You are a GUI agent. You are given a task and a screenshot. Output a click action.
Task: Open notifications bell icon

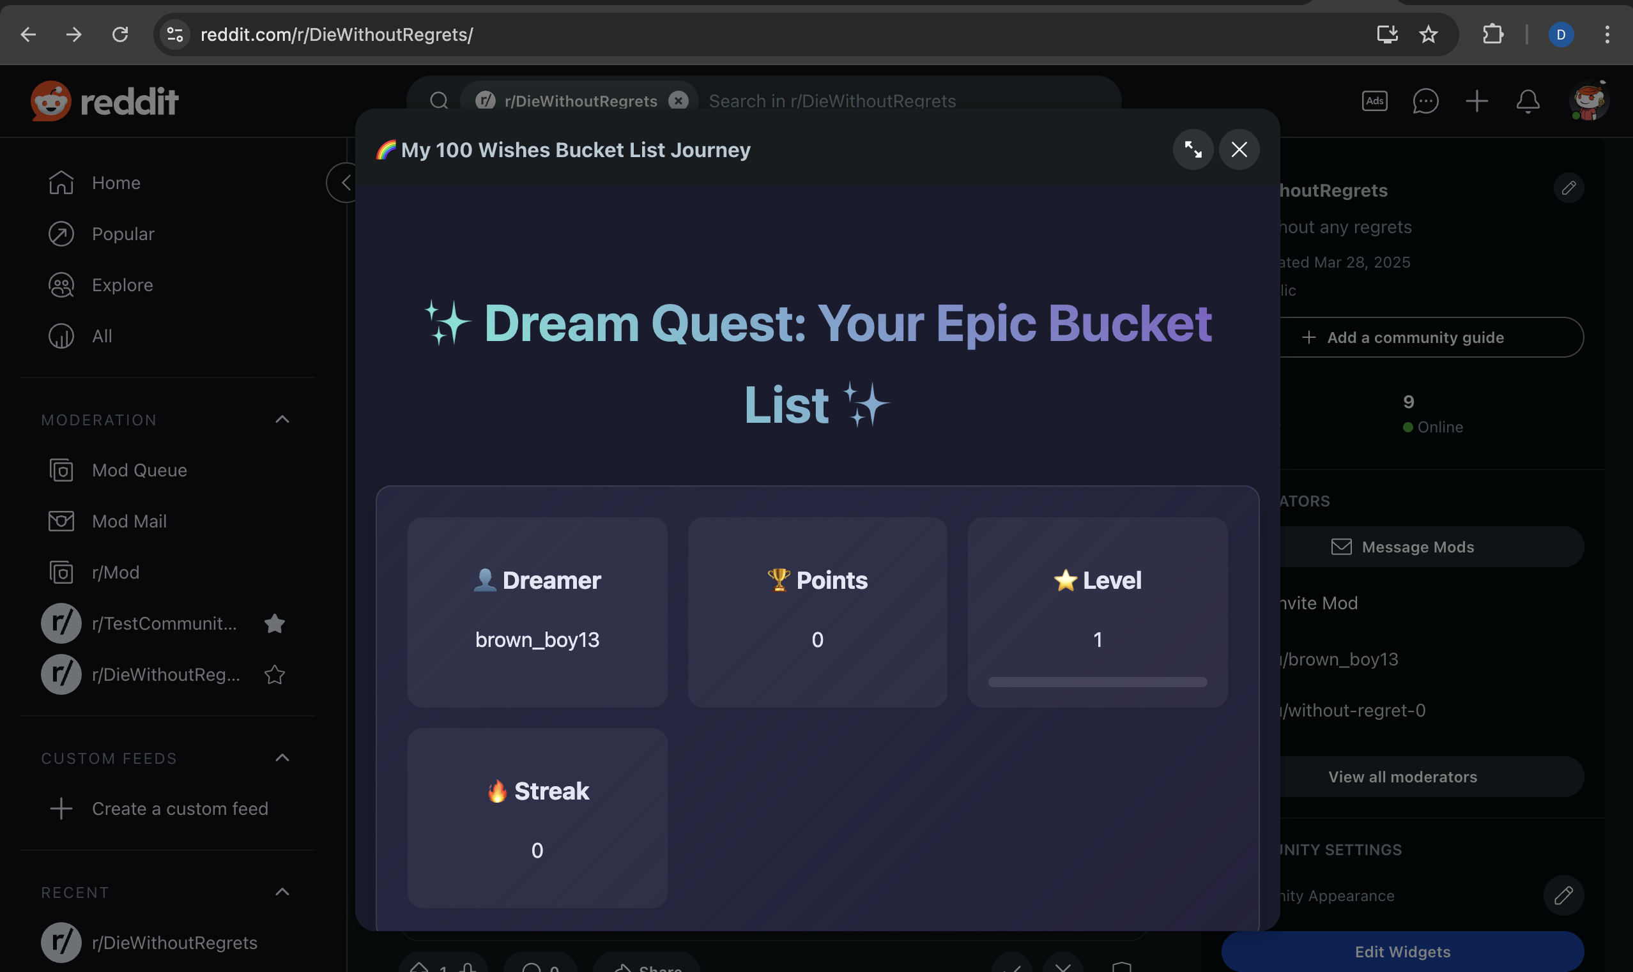1528,101
